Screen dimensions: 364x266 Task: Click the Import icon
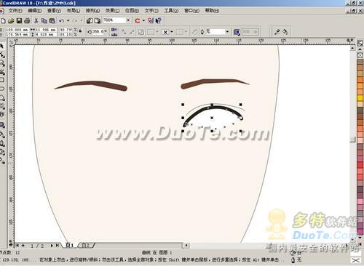click(90, 21)
